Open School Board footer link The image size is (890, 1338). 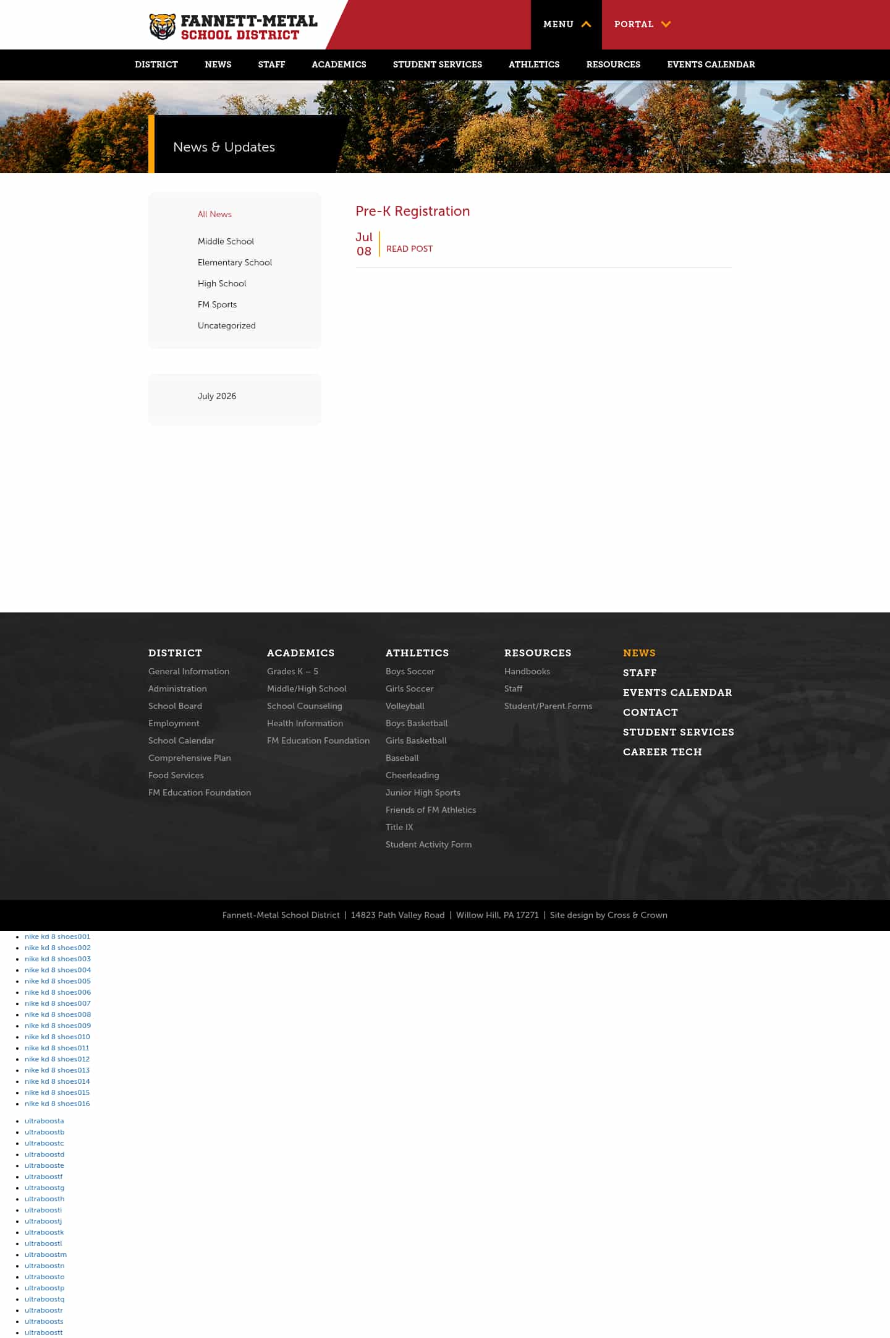click(175, 706)
